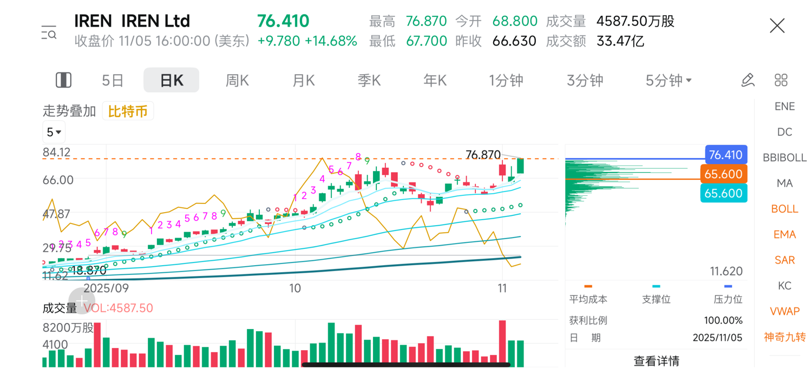Enable the KC indicator
The image size is (812, 375).
click(784, 286)
